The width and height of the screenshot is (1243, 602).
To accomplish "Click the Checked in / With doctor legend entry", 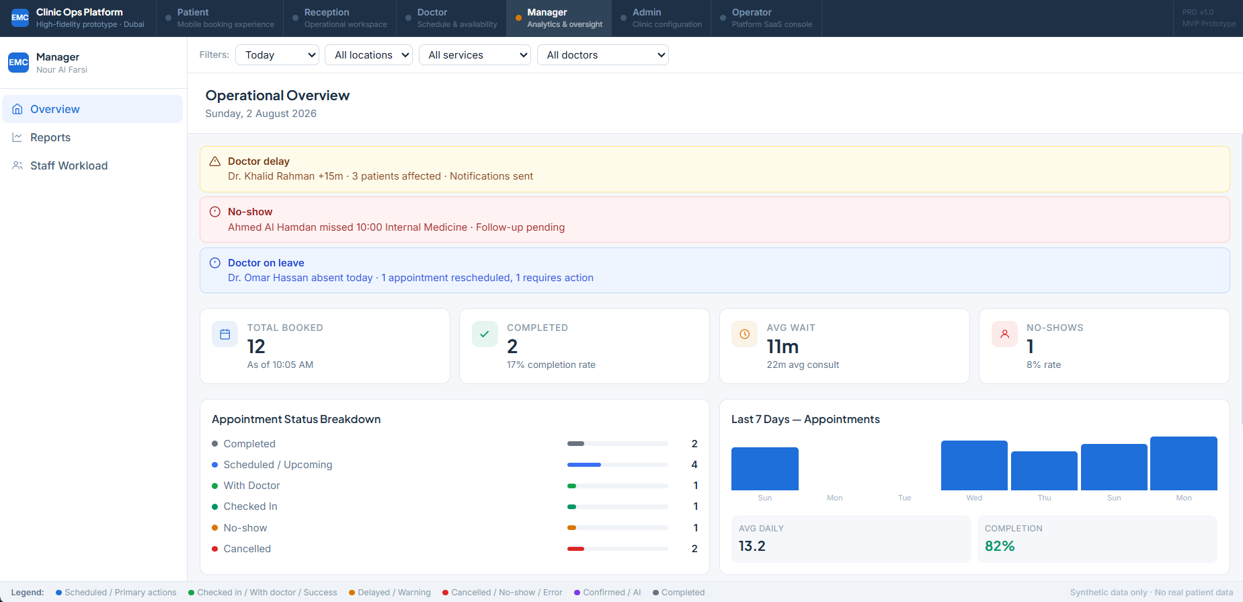I will click(263, 593).
